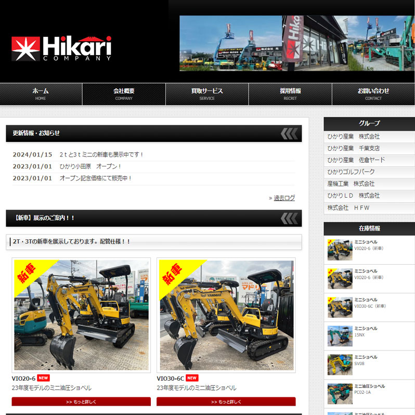
Task: Click 23年度モデル description under VIO30-6C
Action: click(x=197, y=388)
